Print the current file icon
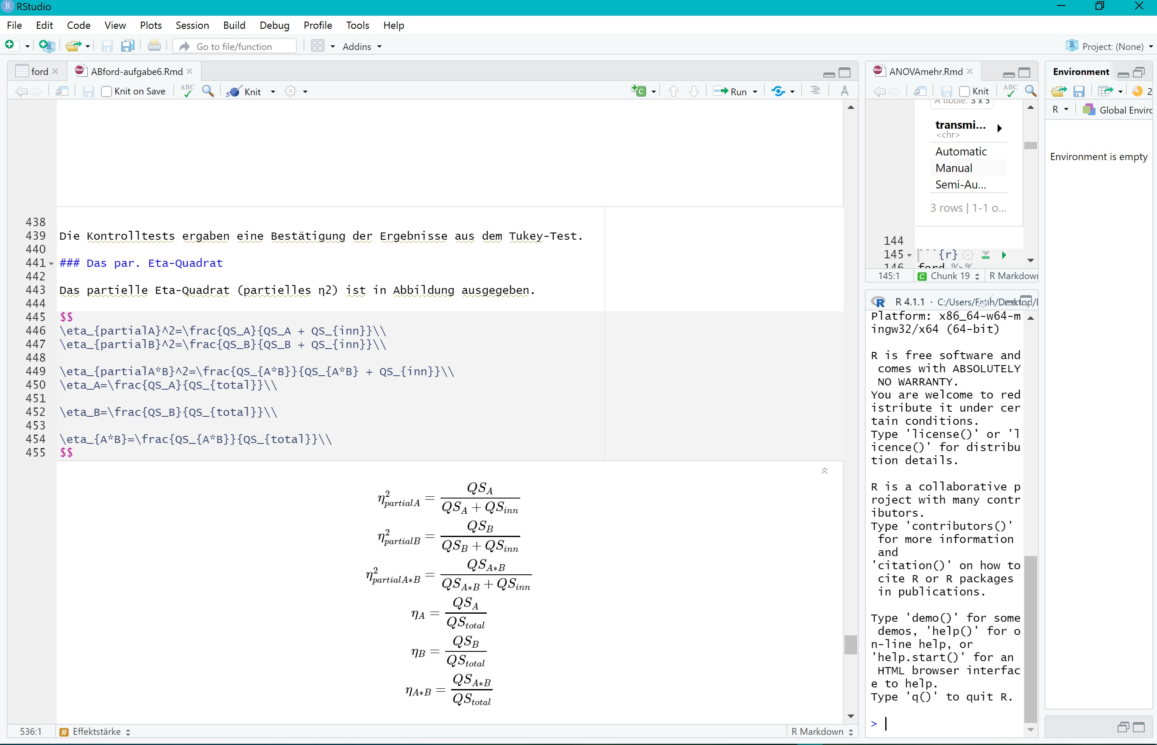This screenshot has width=1157, height=745. click(x=154, y=46)
